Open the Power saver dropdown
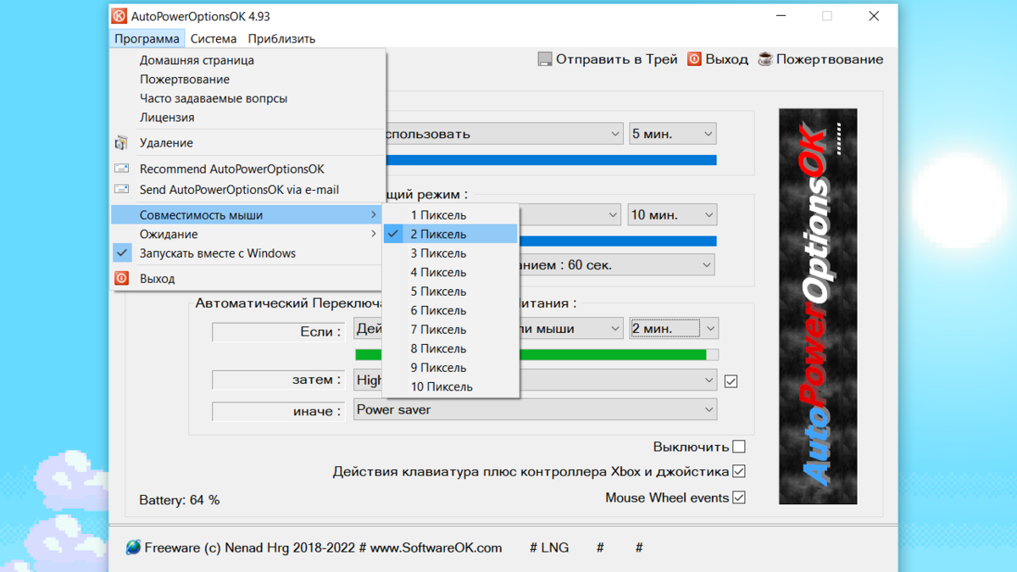 point(536,409)
